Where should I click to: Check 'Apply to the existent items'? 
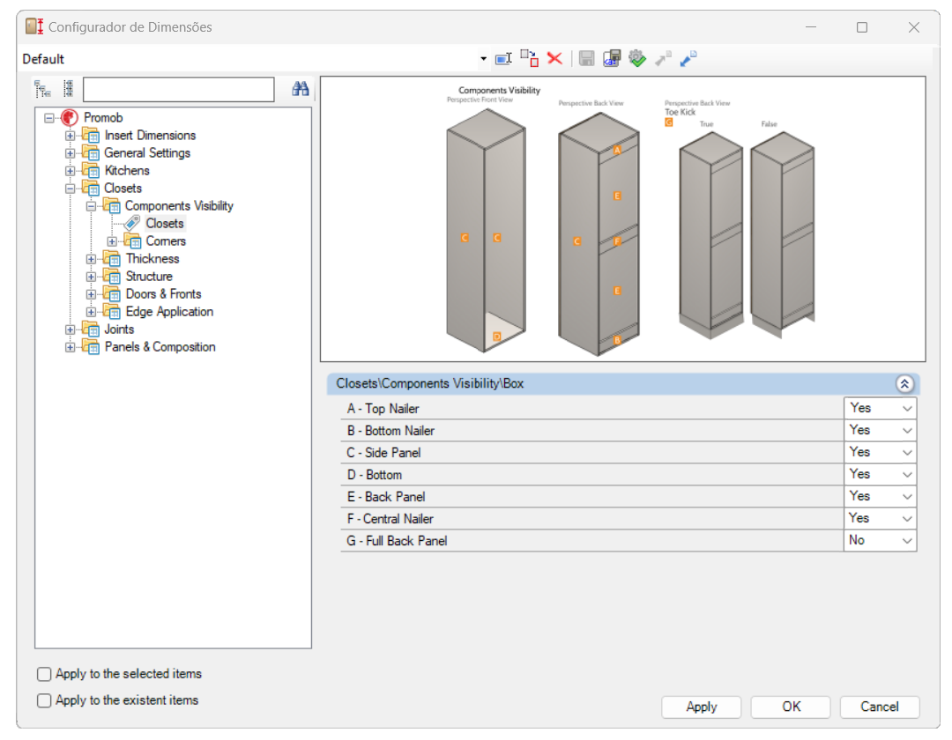pos(44,700)
